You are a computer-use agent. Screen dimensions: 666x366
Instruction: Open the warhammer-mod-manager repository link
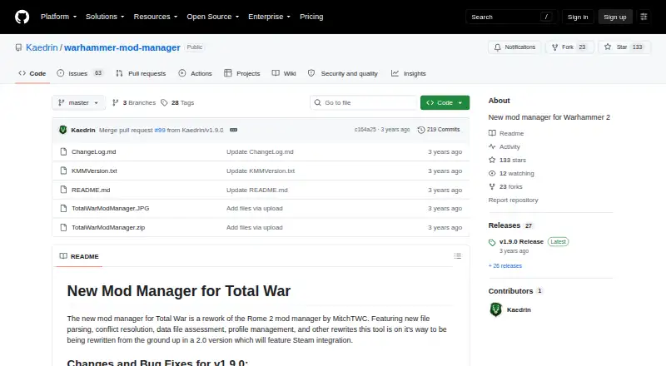pos(122,47)
